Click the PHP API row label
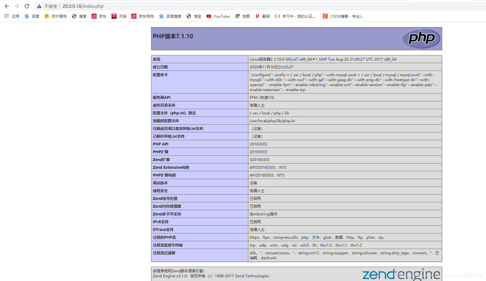 tap(160, 144)
